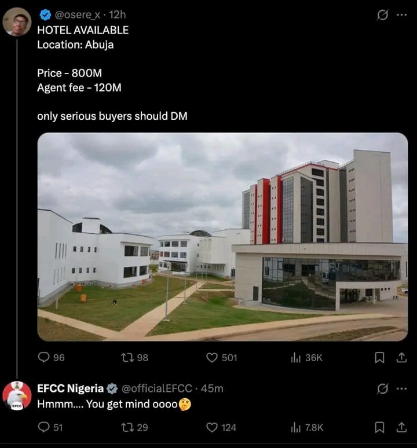Open Grok icon on osere_x post

click(382, 16)
